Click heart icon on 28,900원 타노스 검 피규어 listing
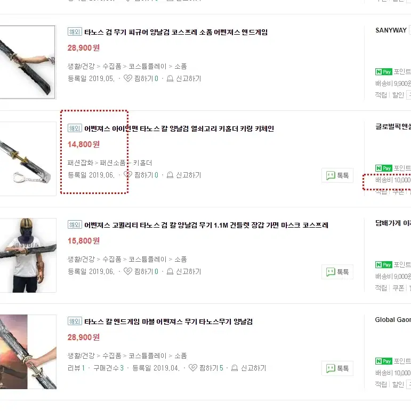The width and height of the screenshot is (411, 411). 127,78
